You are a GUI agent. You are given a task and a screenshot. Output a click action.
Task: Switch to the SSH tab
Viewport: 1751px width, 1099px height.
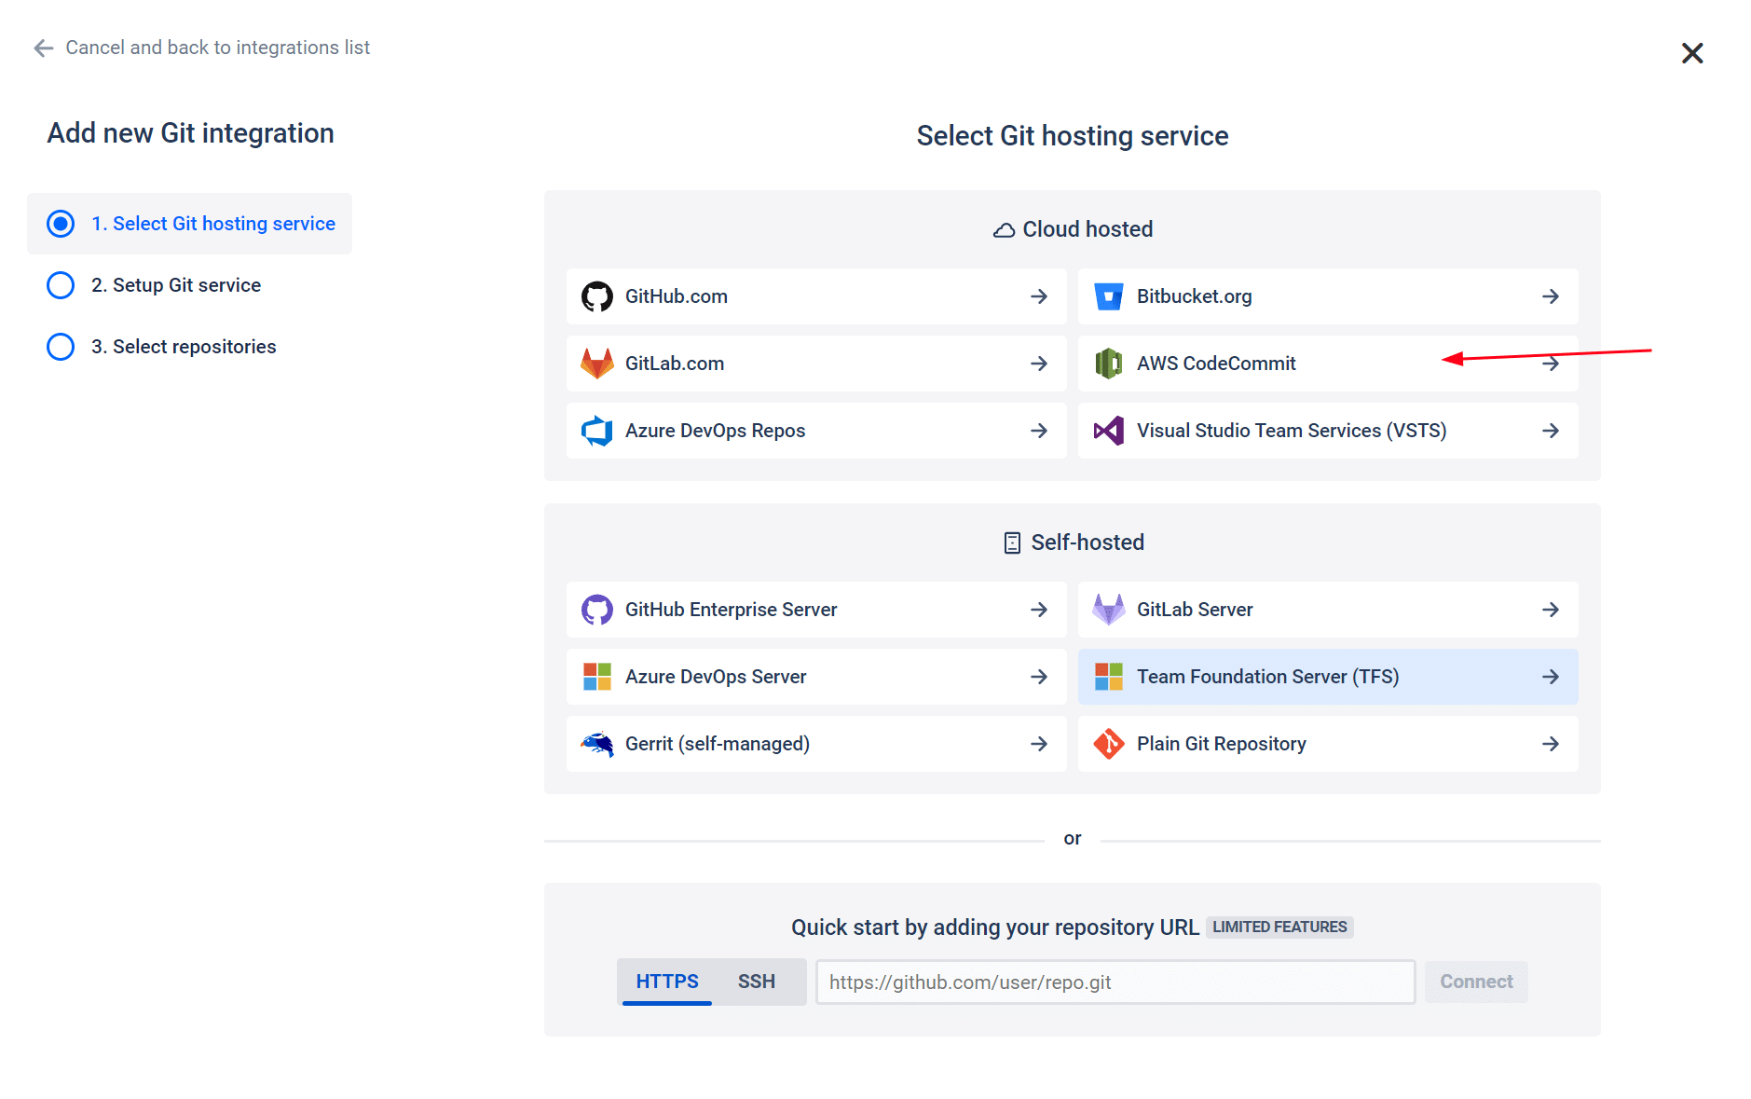pyautogui.click(x=757, y=982)
